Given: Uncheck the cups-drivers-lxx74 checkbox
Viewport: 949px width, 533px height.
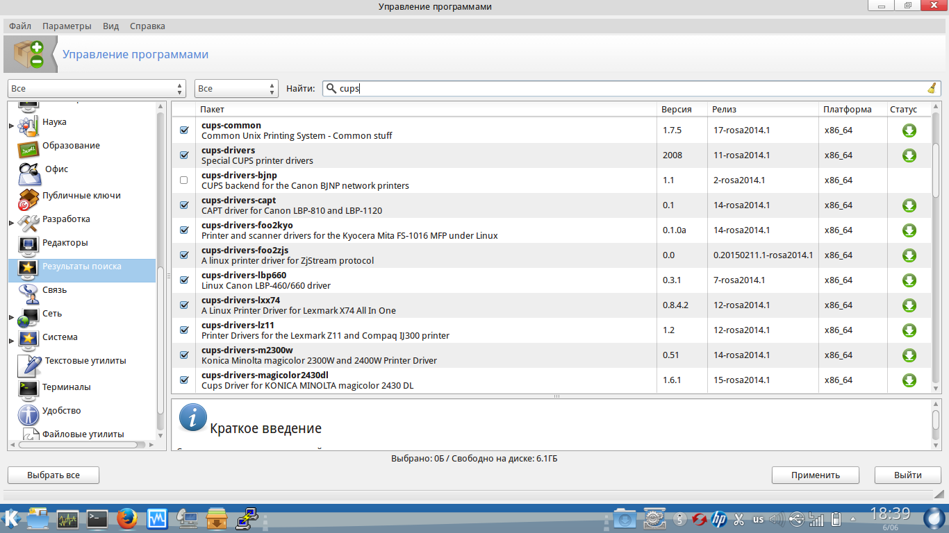Looking at the screenshot, I should coord(184,305).
